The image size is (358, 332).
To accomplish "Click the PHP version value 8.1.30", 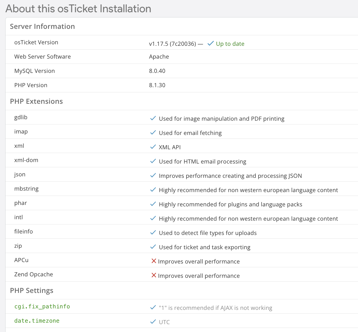I will tap(157, 85).
